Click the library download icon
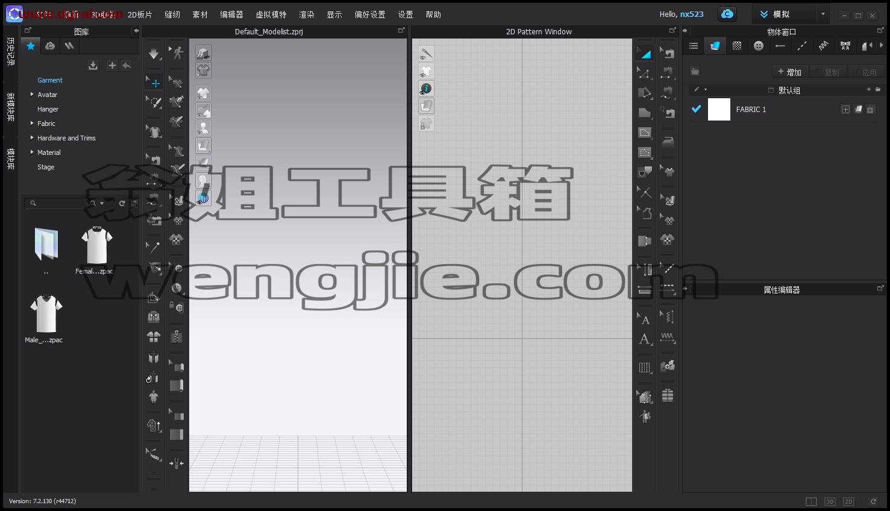This screenshot has width=890, height=511. coord(93,65)
